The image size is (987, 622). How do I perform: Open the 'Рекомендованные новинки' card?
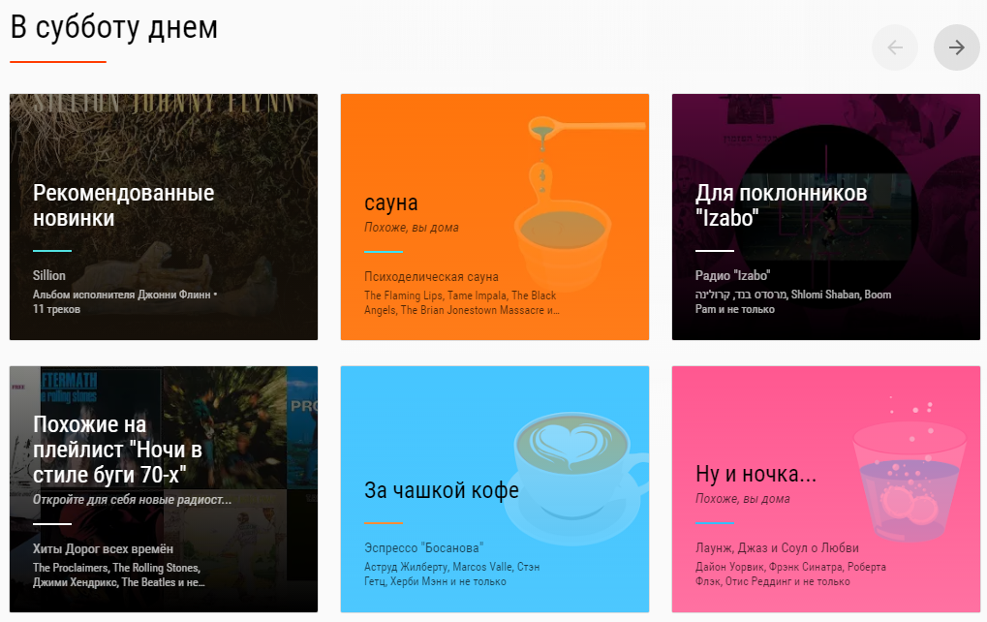click(x=163, y=217)
